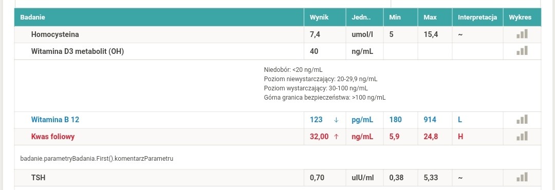Click the up arrow next to 32,00
Screen dimensions: 555x190
(336, 137)
